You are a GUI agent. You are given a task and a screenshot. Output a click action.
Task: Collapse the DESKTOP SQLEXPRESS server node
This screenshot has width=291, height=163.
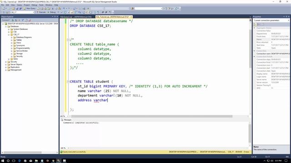coord(3,24)
